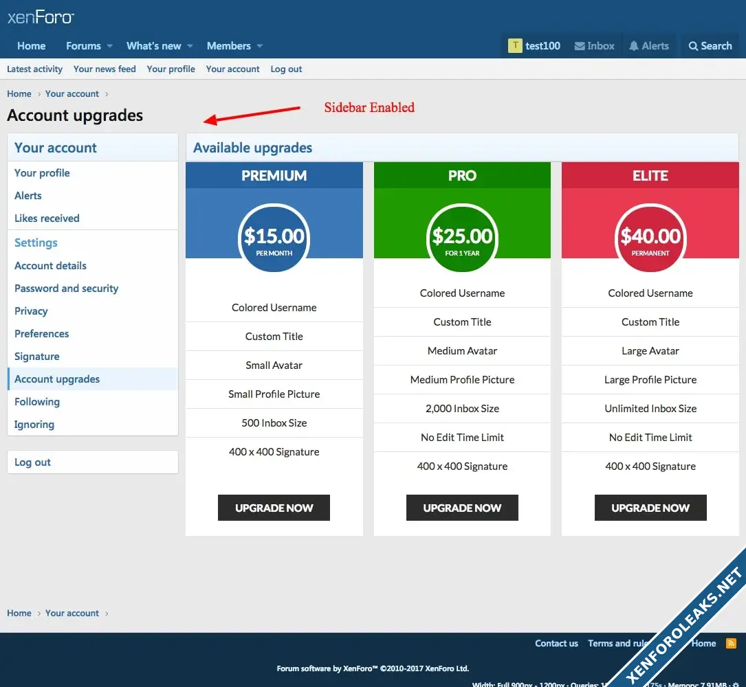Expand the Forums dropdown arrow
Image resolution: width=746 pixels, height=687 pixels.
click(x=109, y=46)
